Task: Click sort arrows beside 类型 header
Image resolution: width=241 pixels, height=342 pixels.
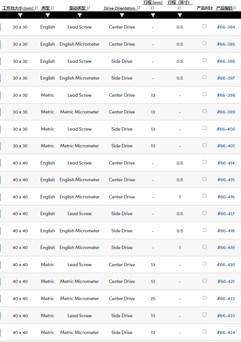Action: pyautogui.click(x=52, y=8)
